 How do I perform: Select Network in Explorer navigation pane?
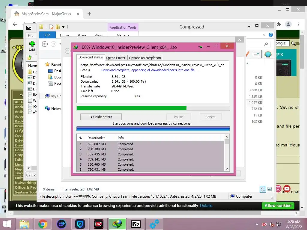tap(53, 108)
